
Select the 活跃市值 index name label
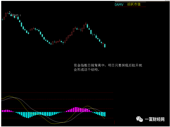134,4
